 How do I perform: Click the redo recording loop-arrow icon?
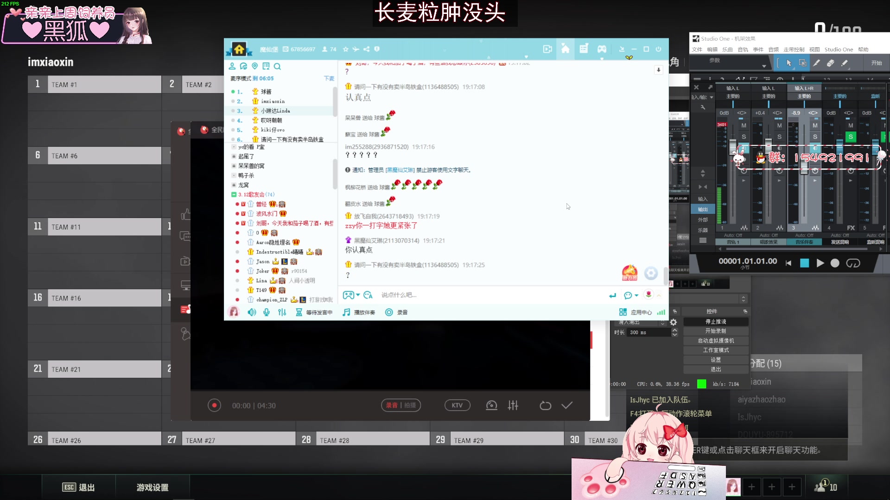[x=545, y=406]
